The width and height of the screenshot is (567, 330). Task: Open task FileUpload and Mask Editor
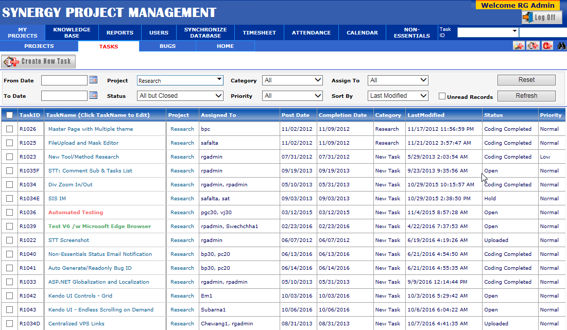click(83, 143)
